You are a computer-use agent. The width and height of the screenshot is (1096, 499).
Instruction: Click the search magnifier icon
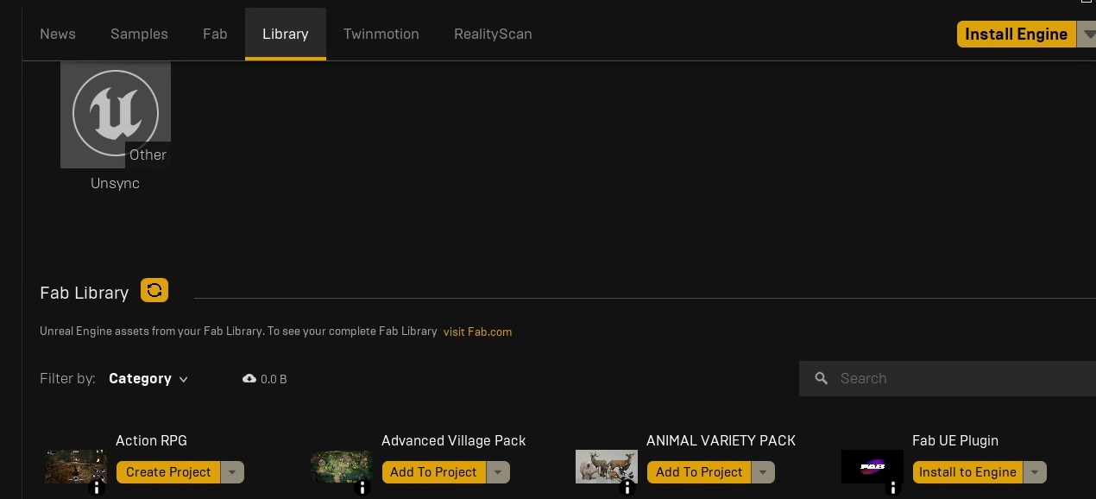coord(822,379)
